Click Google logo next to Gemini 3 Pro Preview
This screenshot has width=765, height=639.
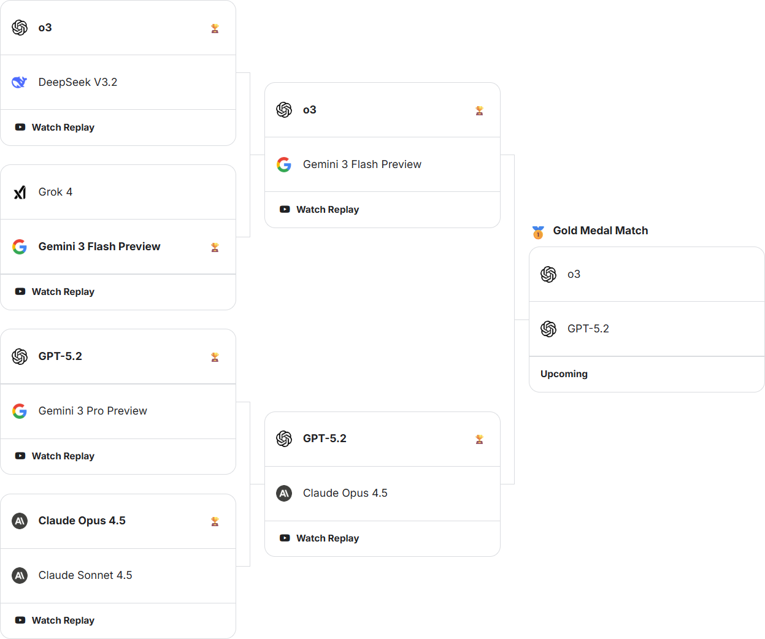(20, 411)
